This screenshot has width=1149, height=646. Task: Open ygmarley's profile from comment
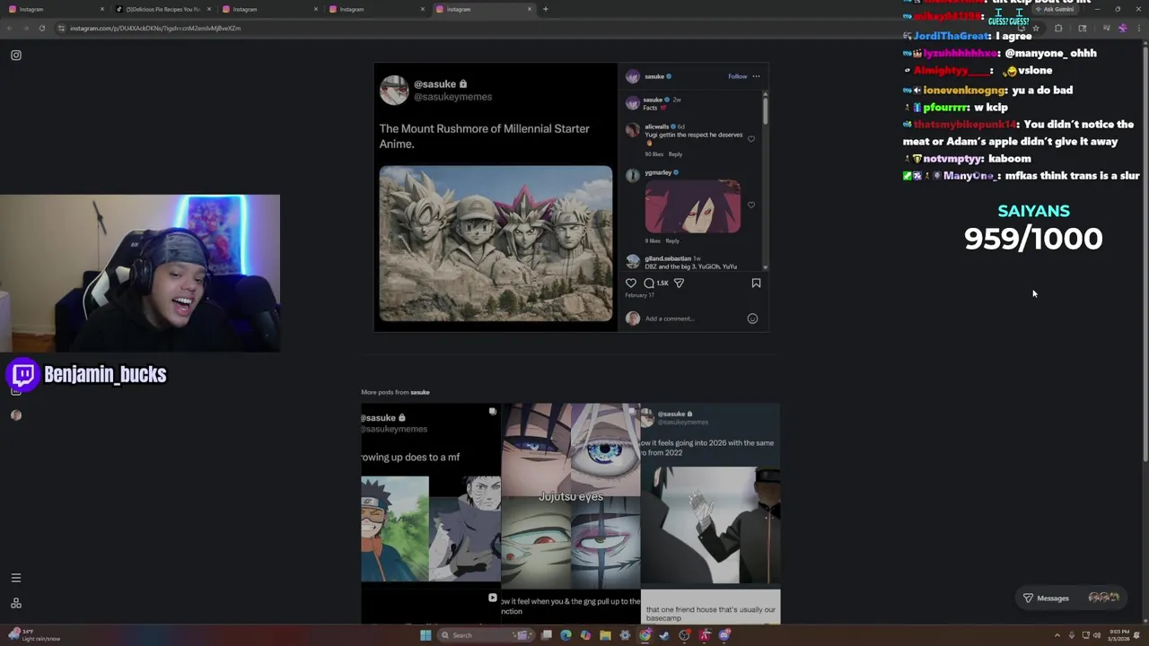click(657, 172)
